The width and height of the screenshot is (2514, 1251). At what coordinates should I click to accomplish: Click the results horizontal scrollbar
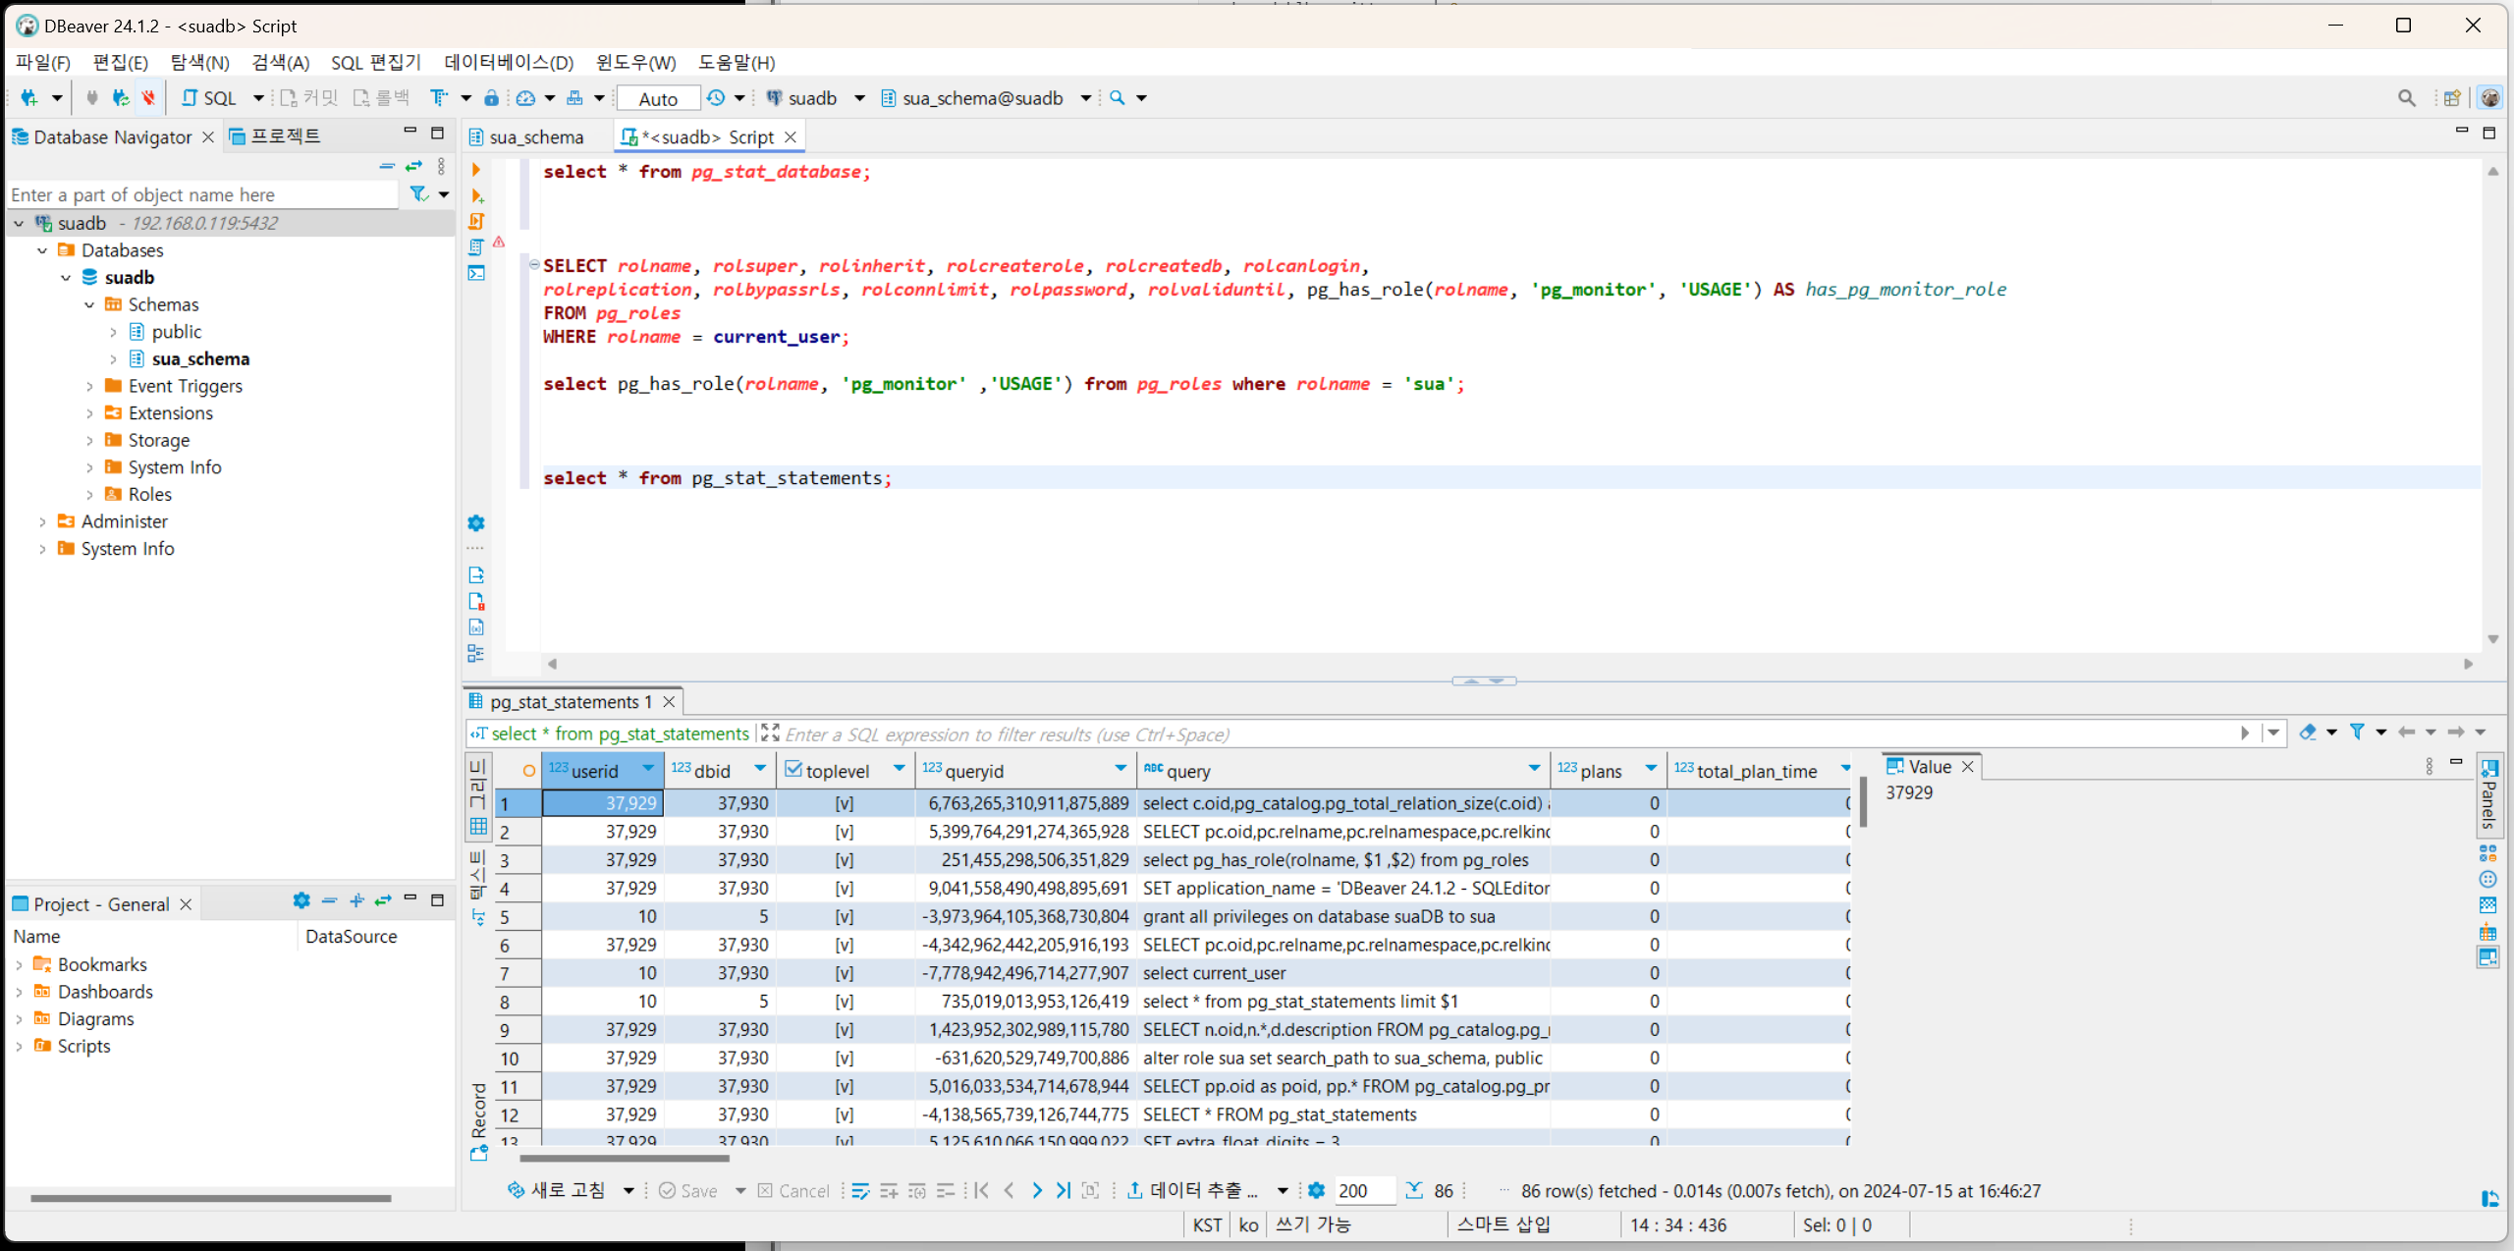624,1159
